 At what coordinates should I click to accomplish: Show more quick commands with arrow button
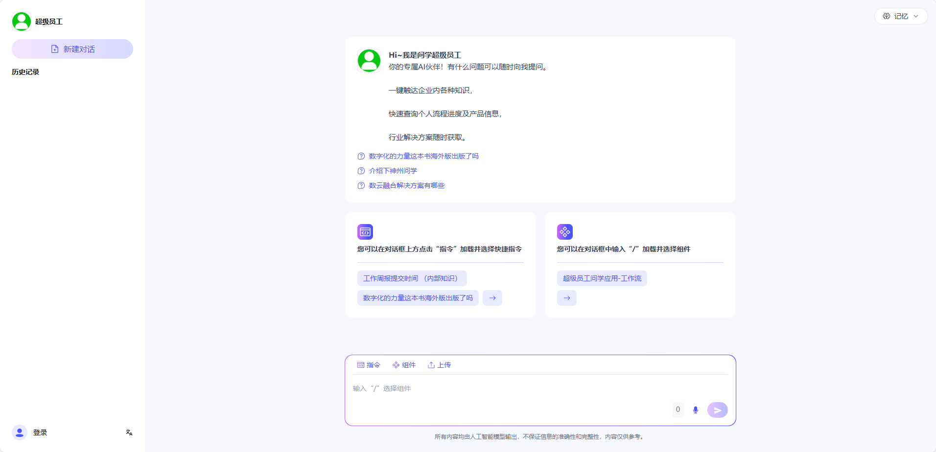coord(492,298)
